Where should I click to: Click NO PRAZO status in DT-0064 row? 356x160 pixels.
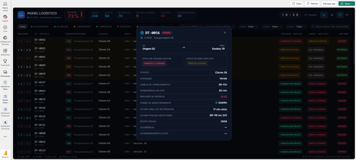tap(342, 58)
